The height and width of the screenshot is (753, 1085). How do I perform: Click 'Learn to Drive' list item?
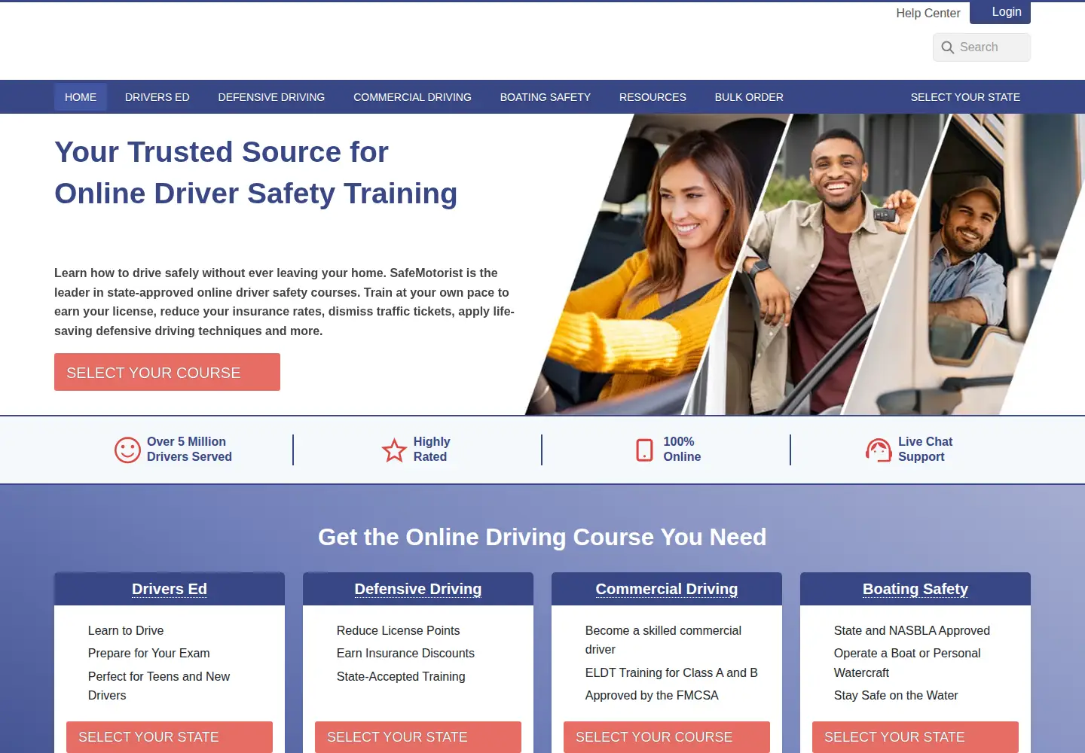[126, 630]
